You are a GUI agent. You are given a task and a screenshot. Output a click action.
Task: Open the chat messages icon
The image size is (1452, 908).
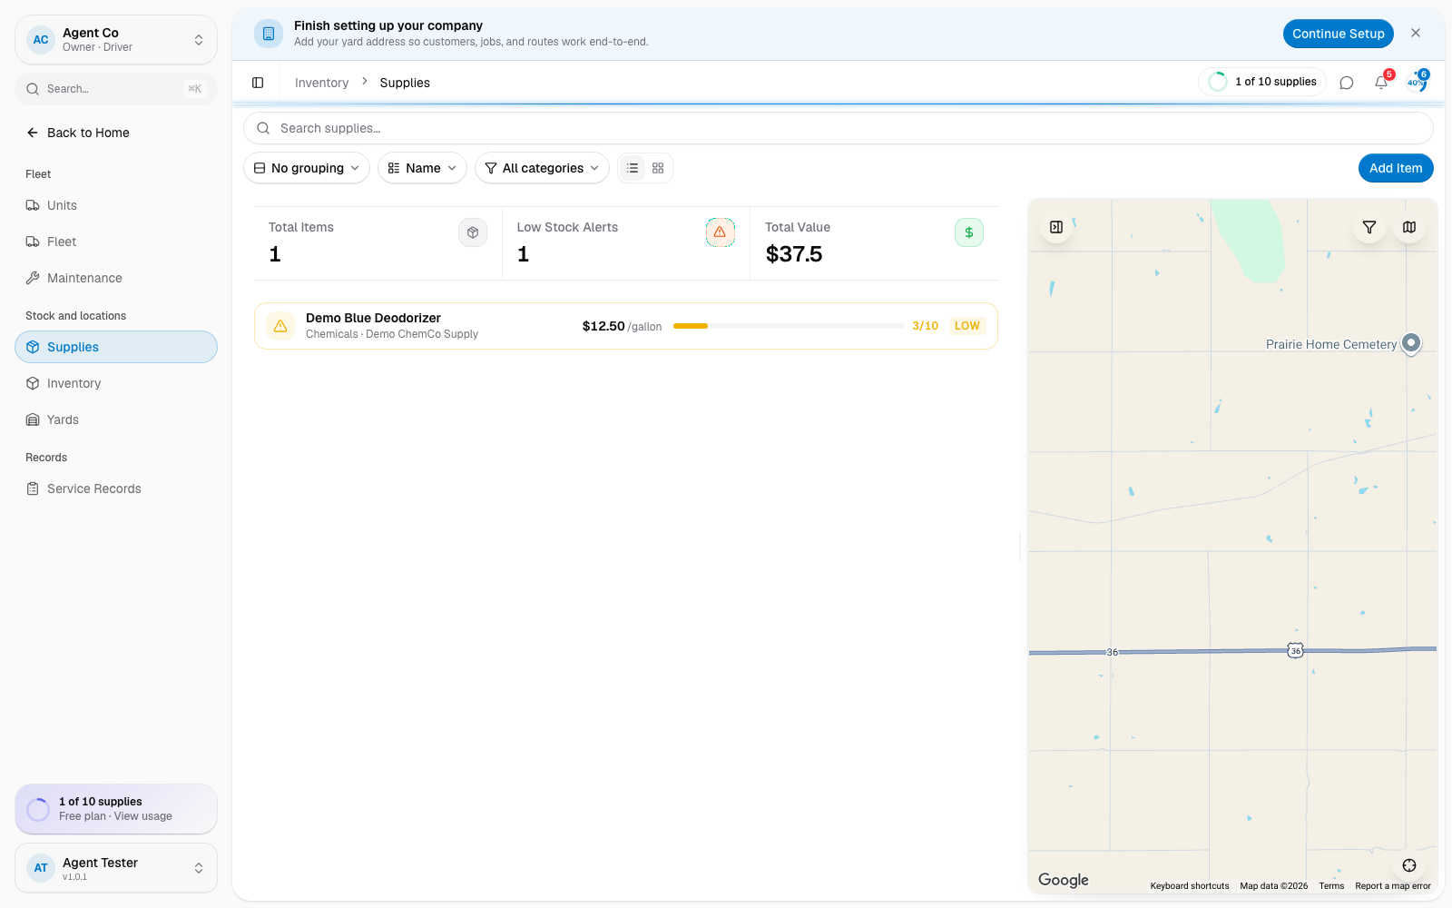pos(1347,83)
